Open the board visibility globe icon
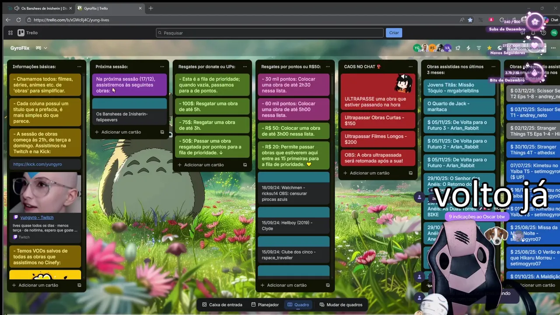The width and height of the screenshot is (560, 315). (x=500, y=48)
